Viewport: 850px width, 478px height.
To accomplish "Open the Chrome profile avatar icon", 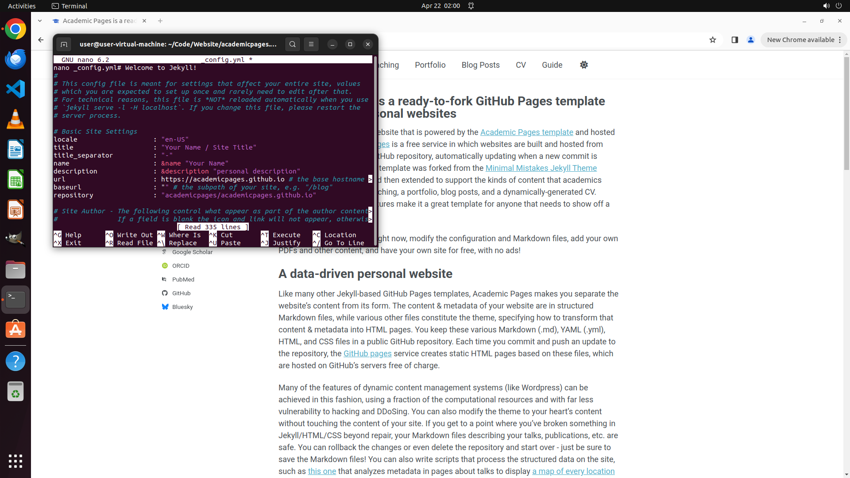I will (751, 40).
